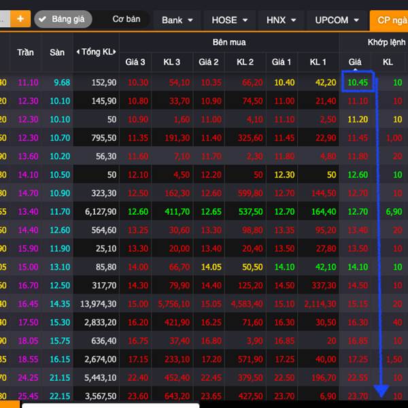Screen dimensions: 408x408
Task: Click the floor price 9.68 cell
Action: coord(61,82)
